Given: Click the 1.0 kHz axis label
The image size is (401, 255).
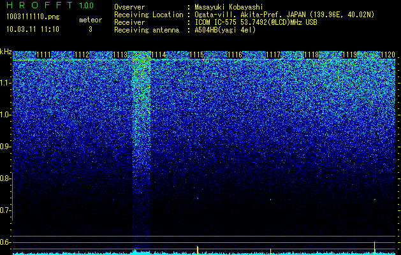Looking at the screenshot, I should (5, 115).
